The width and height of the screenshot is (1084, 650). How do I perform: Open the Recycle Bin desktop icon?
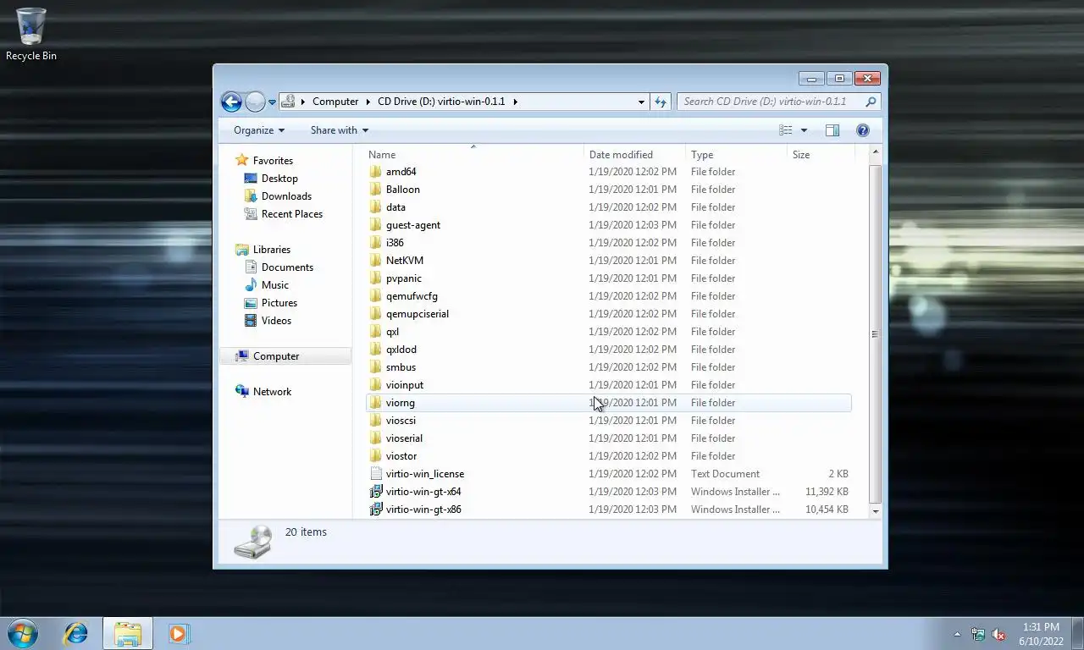point(31,34)
